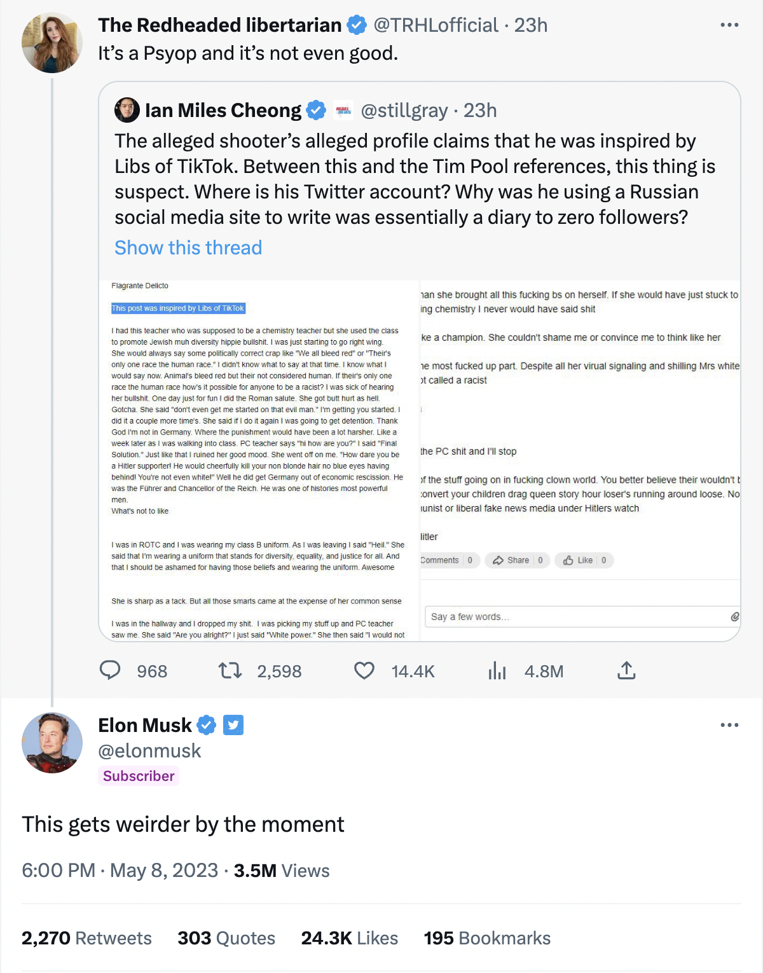Viewport: 763px width, 973px height.
Task: Like the post with heart icon
Action: 364,670
